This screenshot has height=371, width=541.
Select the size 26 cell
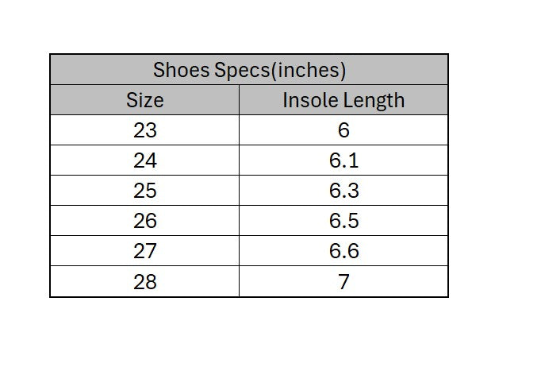point(145,221)
